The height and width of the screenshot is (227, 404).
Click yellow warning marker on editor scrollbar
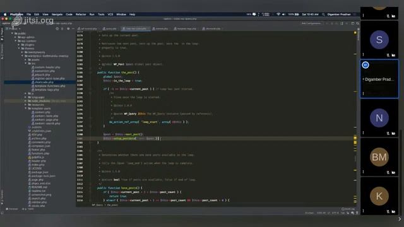click(x=355, y=33)
